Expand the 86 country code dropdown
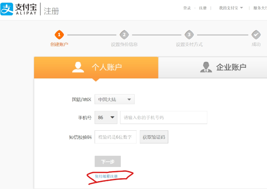 106,117
